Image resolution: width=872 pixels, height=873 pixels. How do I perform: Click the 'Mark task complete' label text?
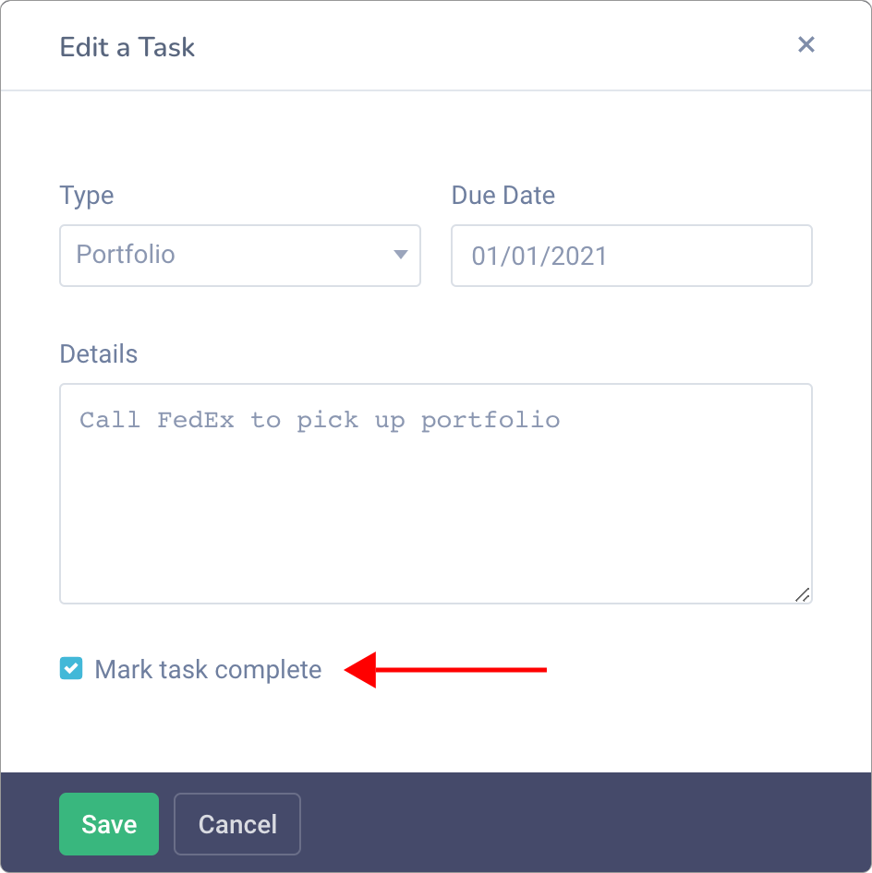[208, 670]
